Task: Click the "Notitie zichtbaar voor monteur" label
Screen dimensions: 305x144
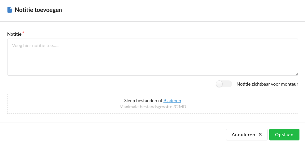Action: (x=267, y=84)
